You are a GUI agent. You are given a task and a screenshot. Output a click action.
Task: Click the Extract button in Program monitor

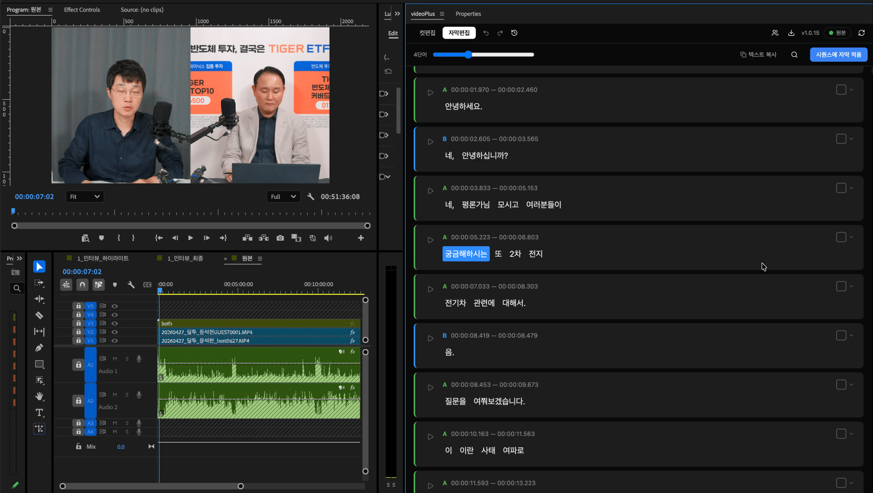point(264,238)
